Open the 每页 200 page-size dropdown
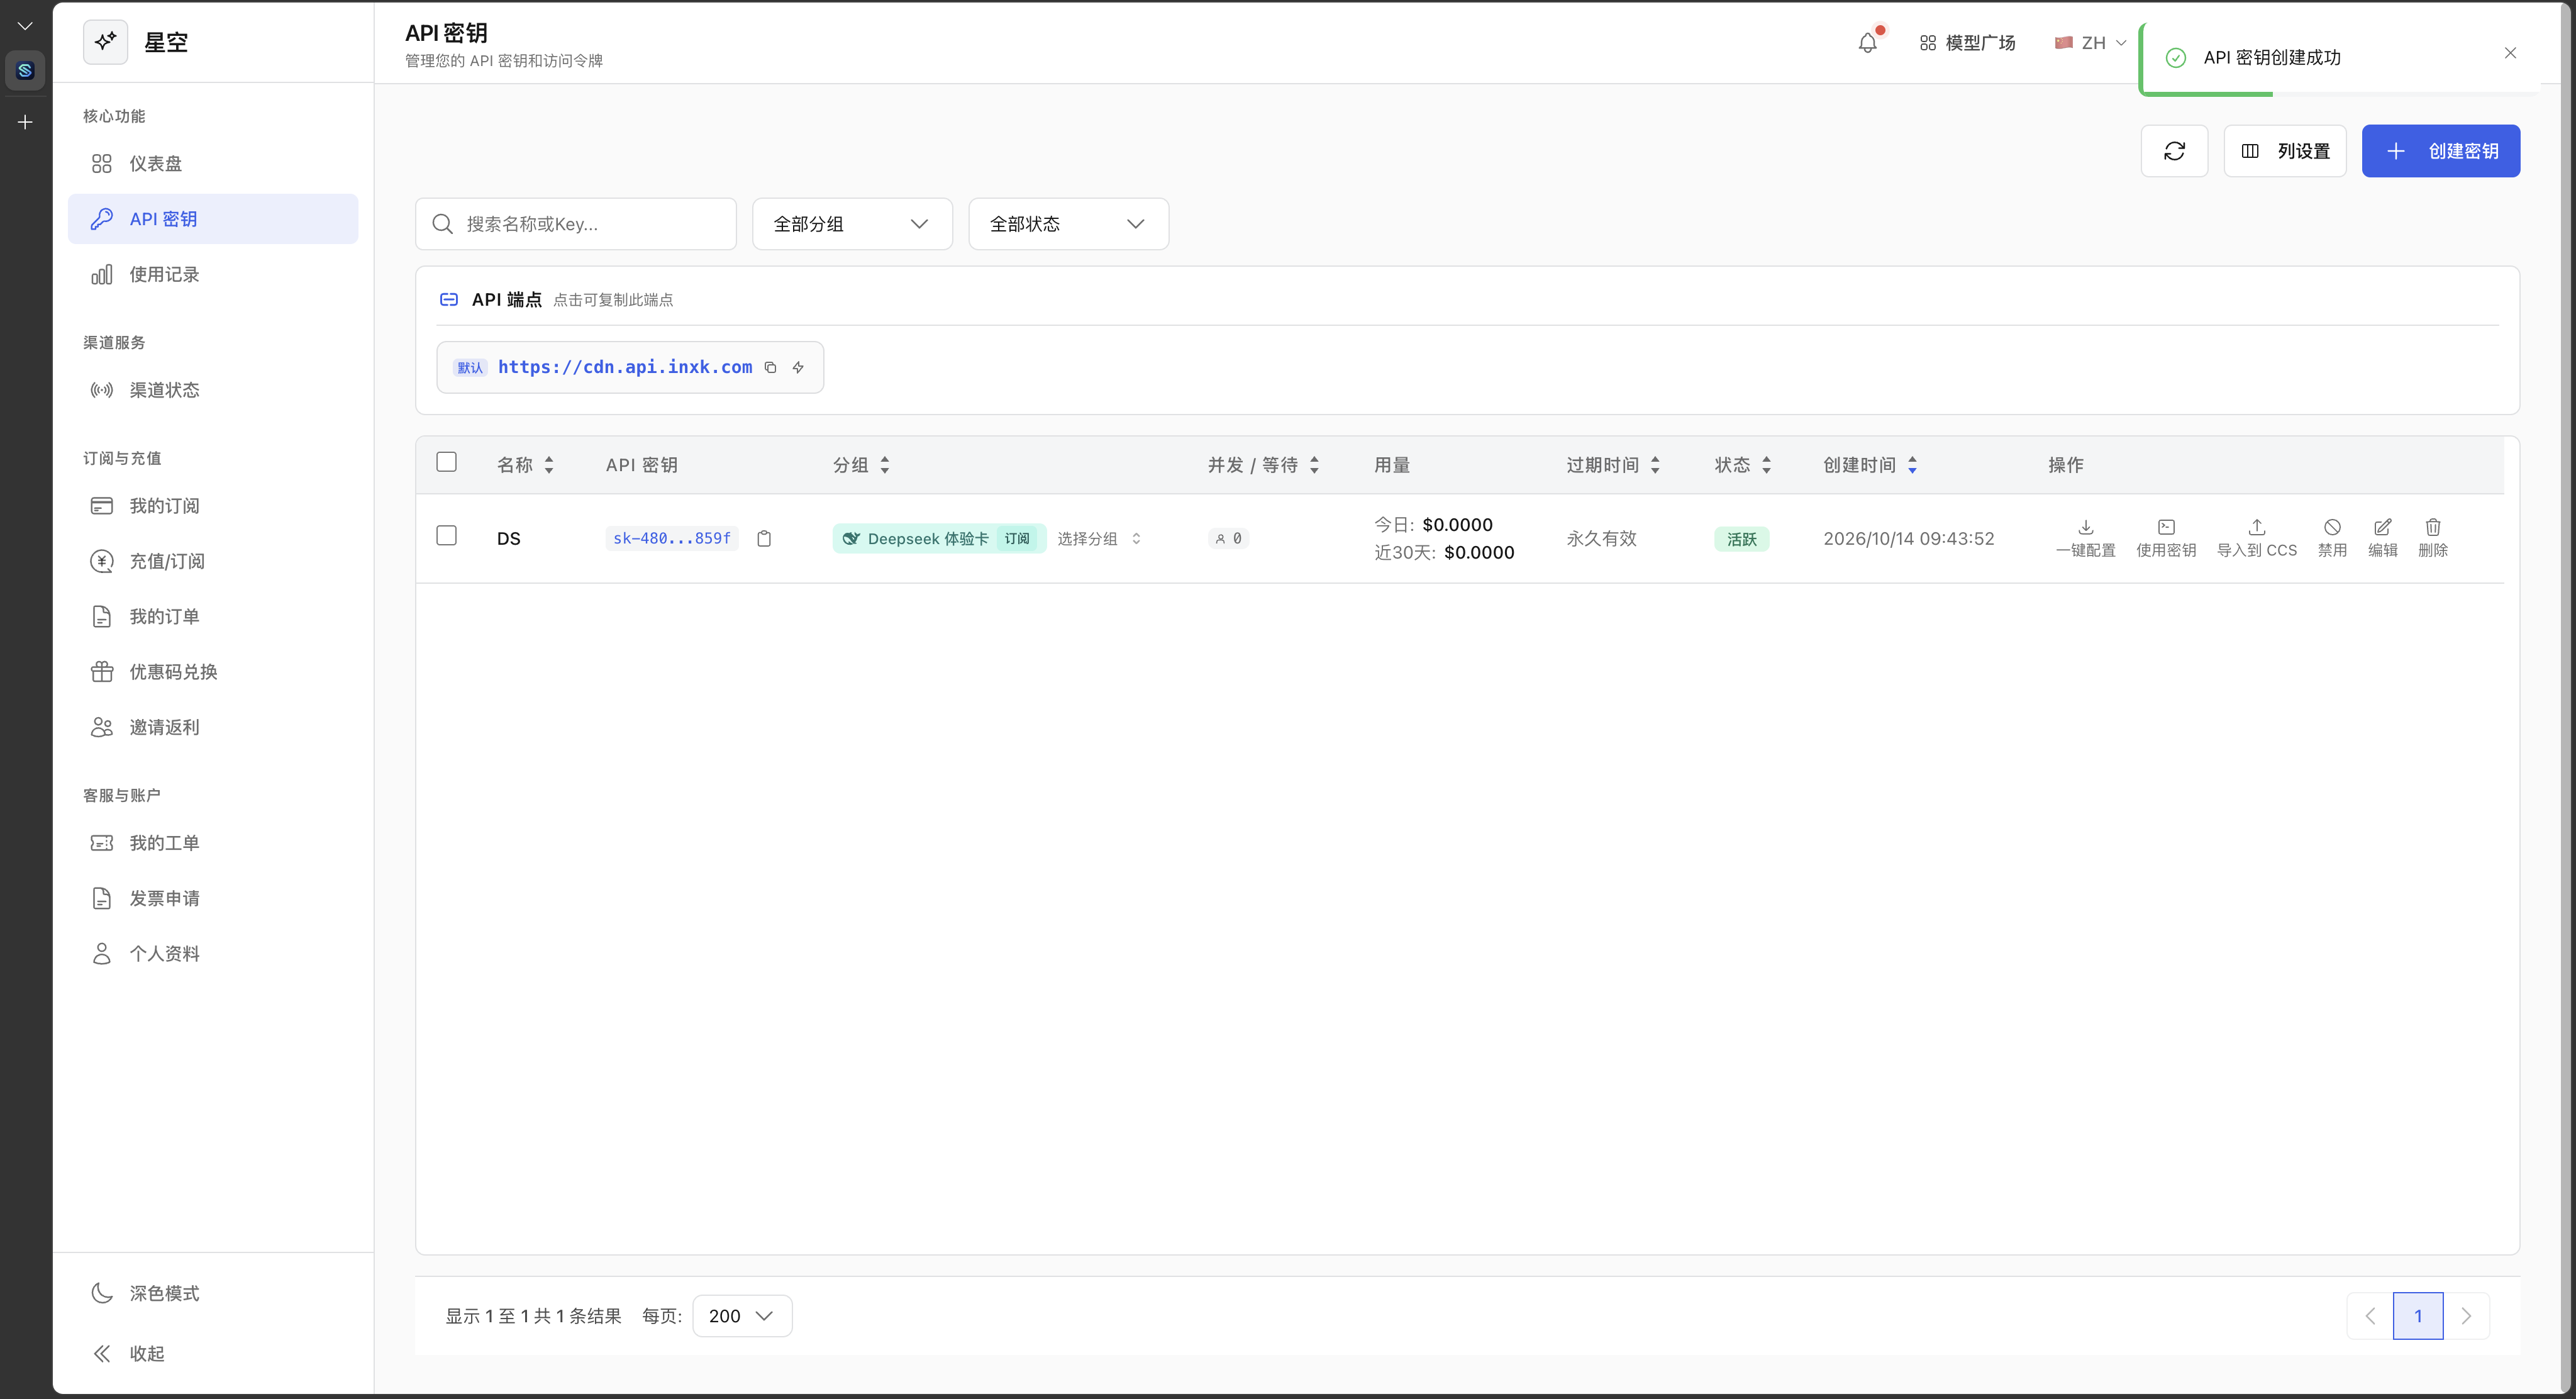The width and height of the screenshot is (2576, 1399). 742,1316
